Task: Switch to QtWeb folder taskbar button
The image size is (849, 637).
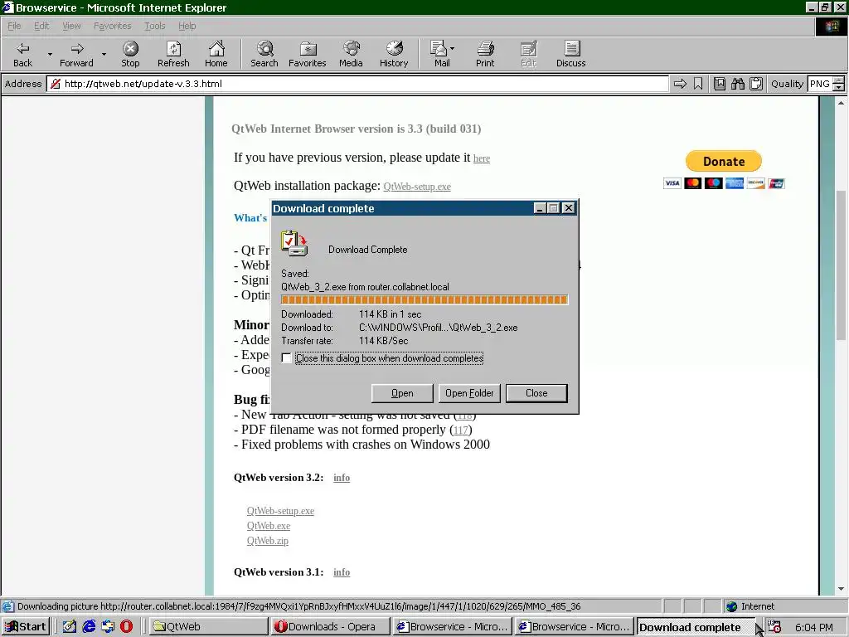Action: pyautogui.click(x=208, y=627)
